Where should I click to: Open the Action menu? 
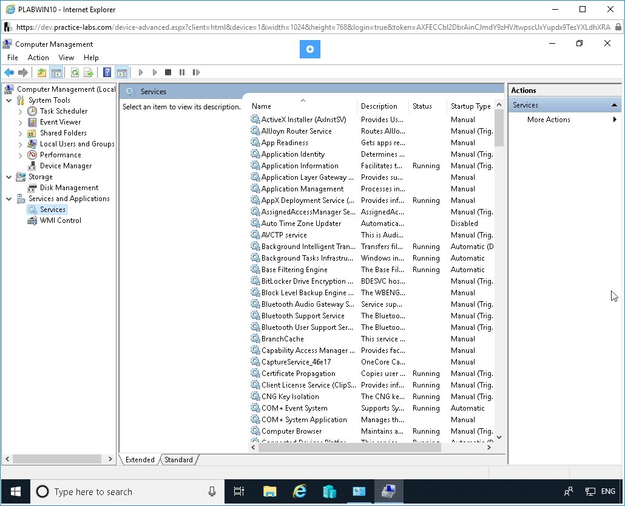point(38,58)
